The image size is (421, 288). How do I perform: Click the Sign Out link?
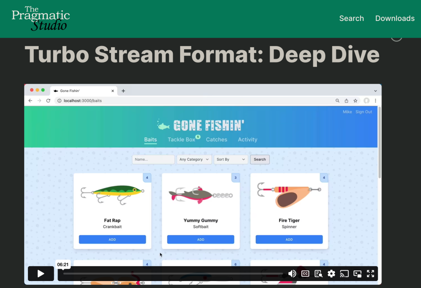click(364, 112)
